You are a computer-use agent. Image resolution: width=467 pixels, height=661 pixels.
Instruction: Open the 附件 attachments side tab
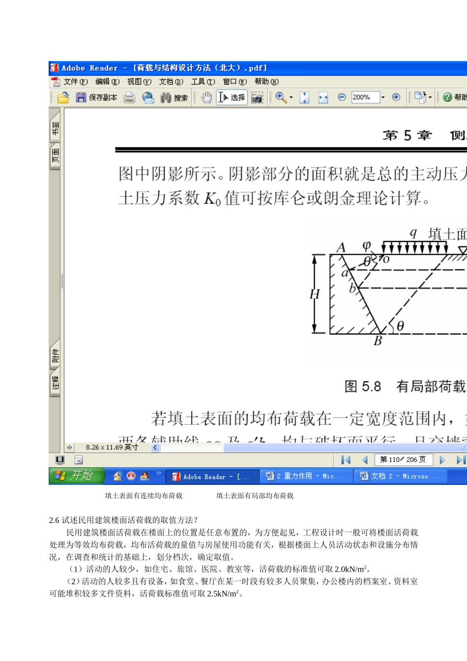tap(55, 356)
